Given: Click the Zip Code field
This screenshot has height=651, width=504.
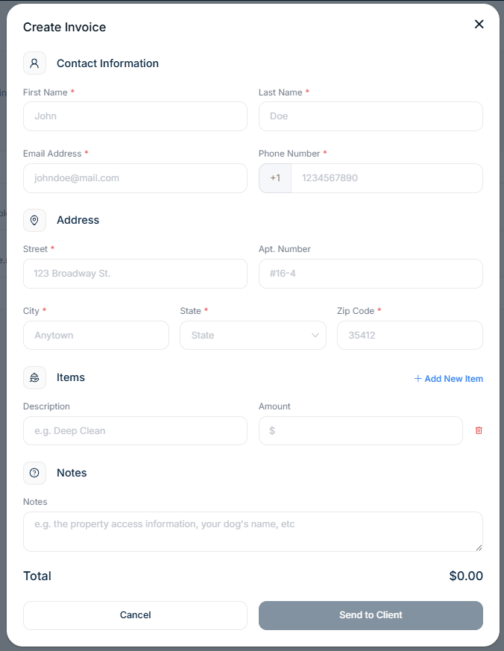Looking at the screenshot, I should pos(409,336).
